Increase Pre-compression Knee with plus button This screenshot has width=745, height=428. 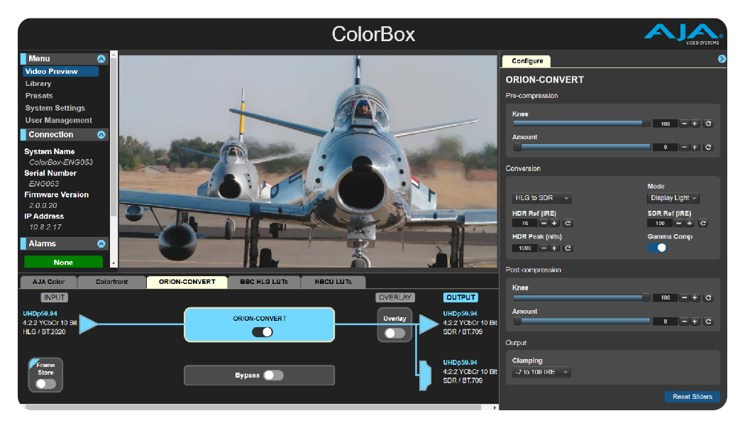pyautogui.click(x=695, y=124)
